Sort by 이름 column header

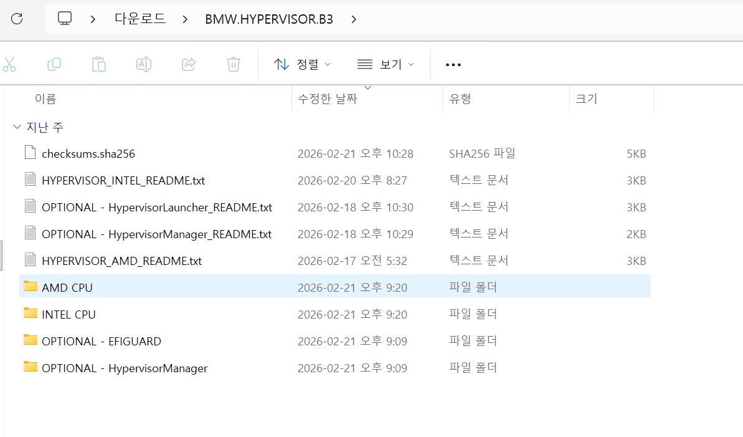point(45,98)
